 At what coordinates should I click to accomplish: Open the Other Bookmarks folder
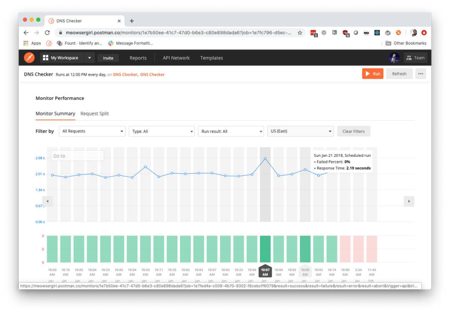coord(406,43)
